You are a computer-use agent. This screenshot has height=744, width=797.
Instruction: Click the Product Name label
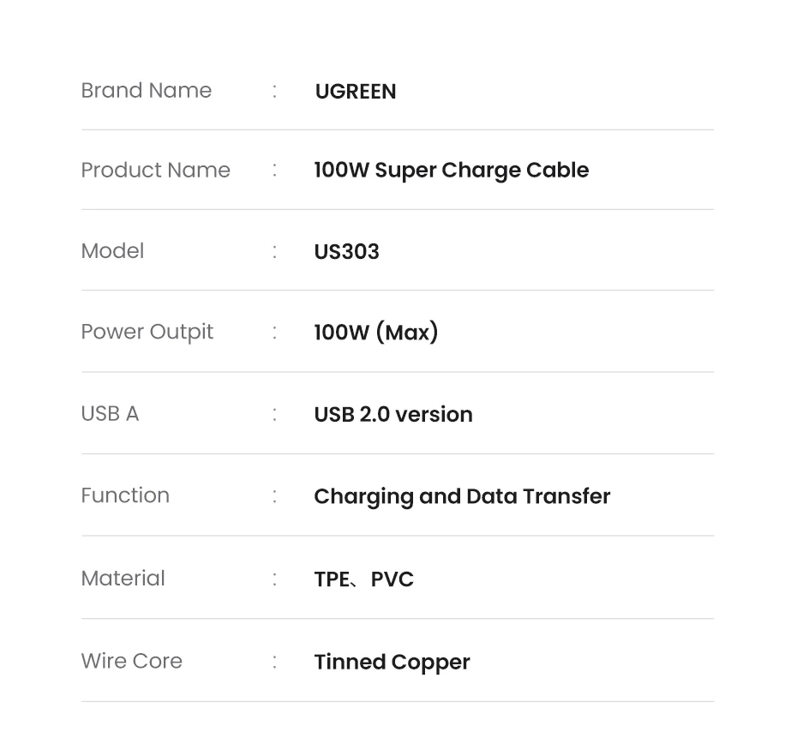[155, 170]
